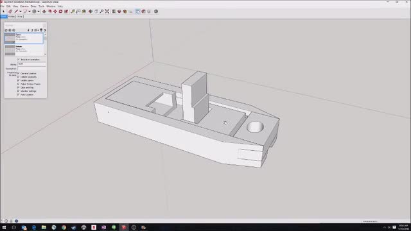The height and width of the screenshot is (231, 411).
Task: Select second scene thumbnail in Scenes list
Action: 10,50
